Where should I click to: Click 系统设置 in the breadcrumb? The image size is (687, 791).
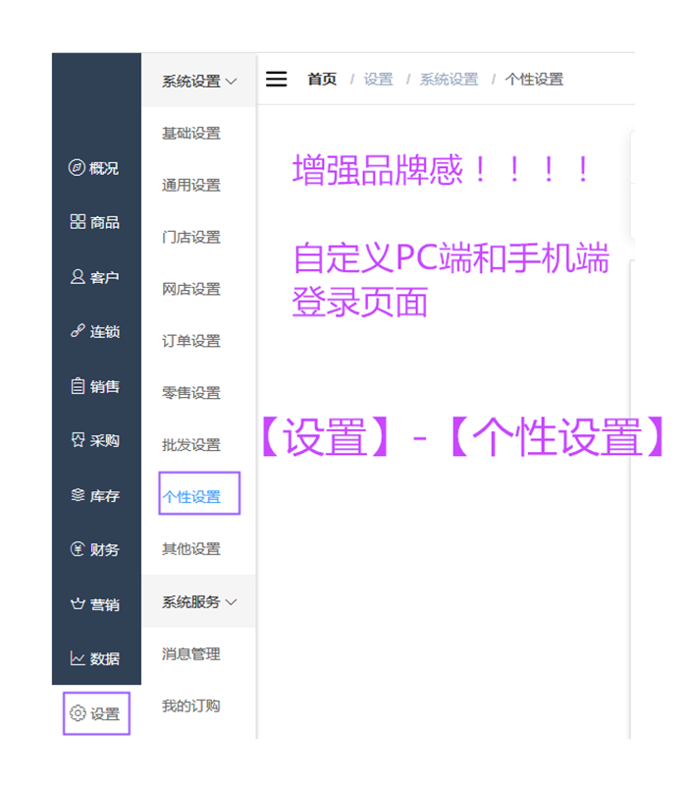[449, 80]
